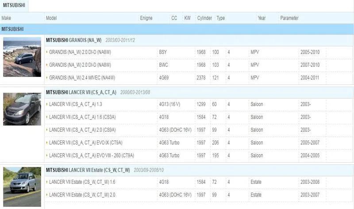Screen dimensions: 354x209
Task: Select GRANDIS 2.0 DI-D model with BWC engine
Action: [x=80, y=65]
